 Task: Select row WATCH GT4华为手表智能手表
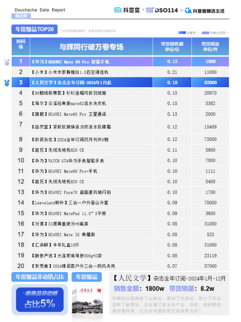[x=120, y=161]
